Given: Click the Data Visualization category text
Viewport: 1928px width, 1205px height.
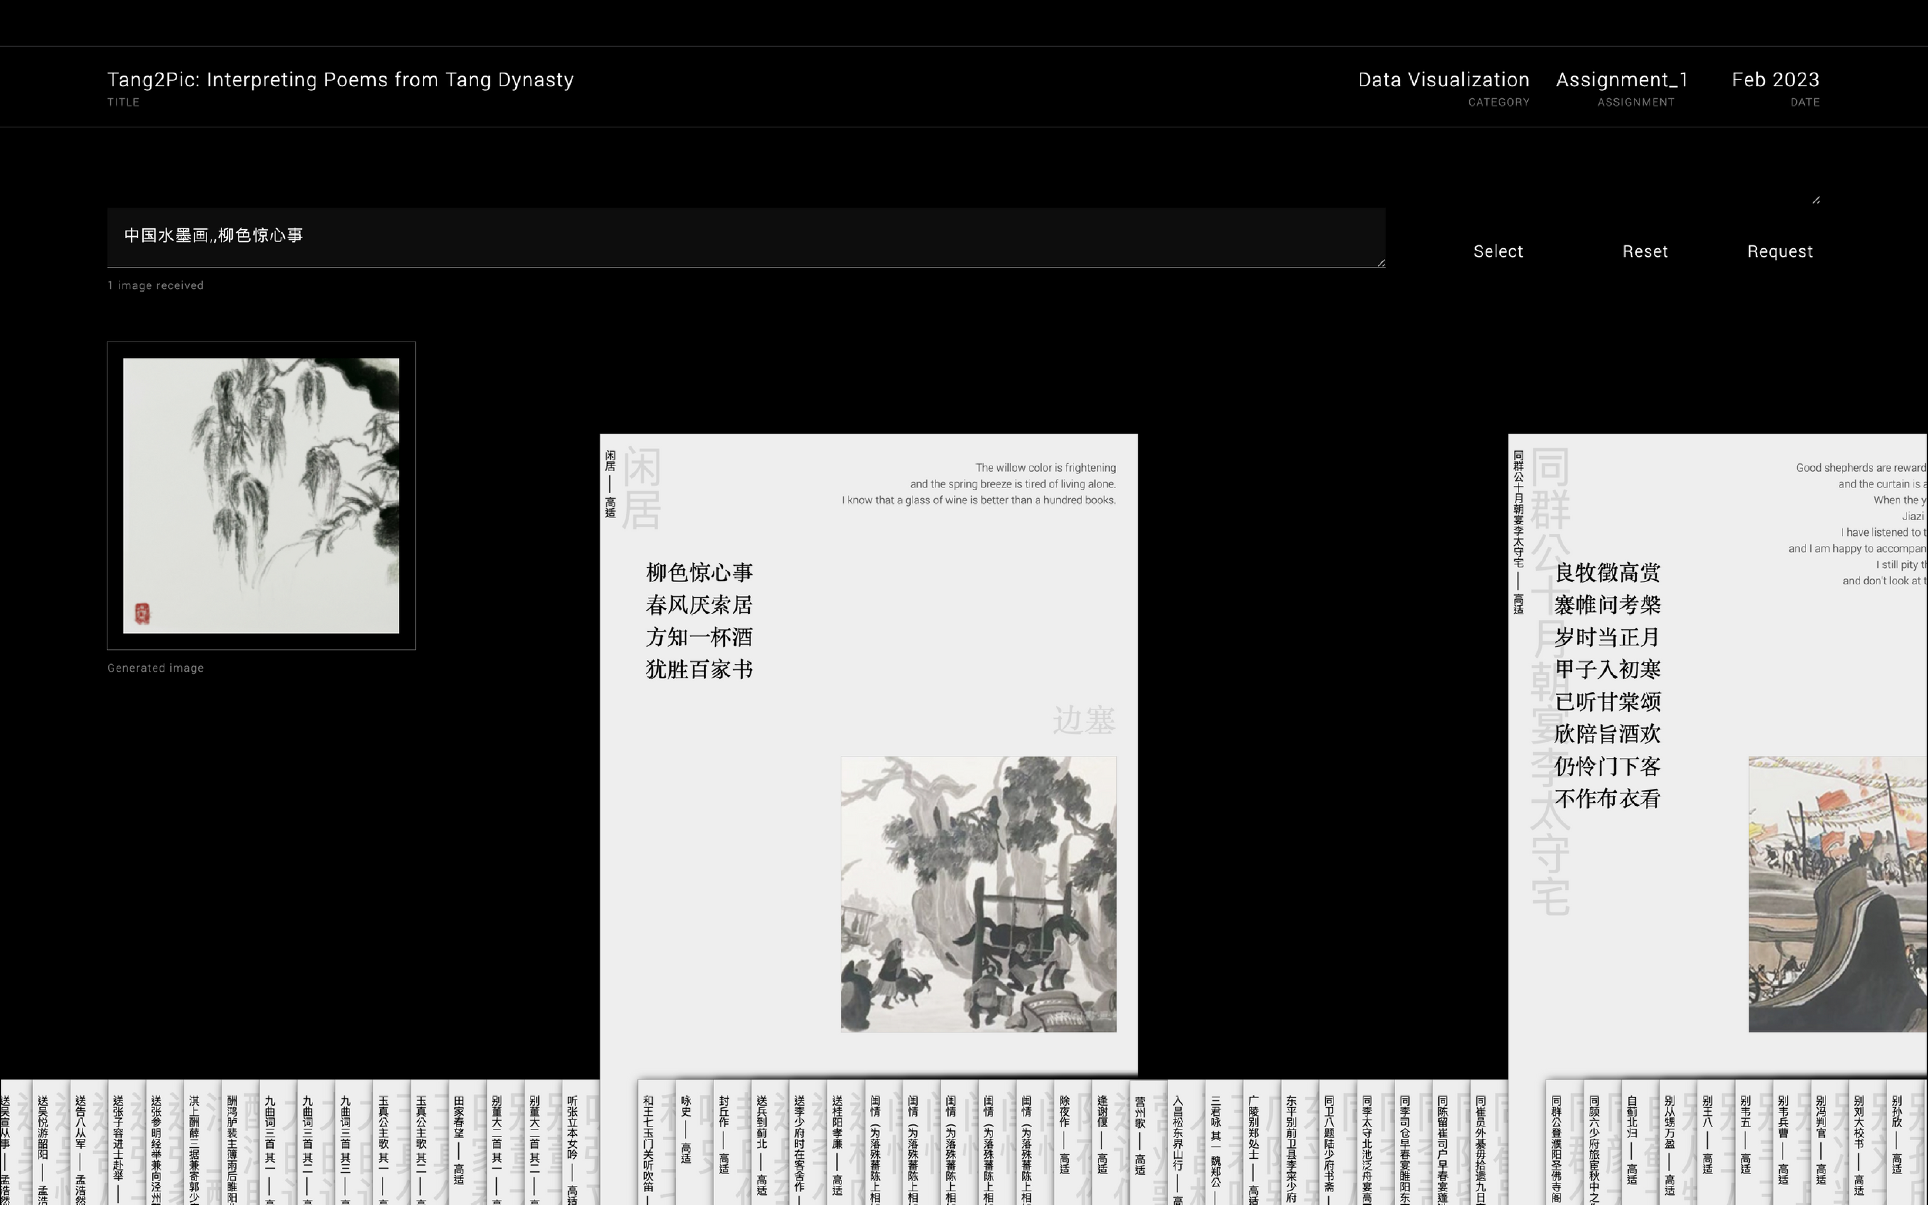Looking at the screenshot, I should 1443,80.
